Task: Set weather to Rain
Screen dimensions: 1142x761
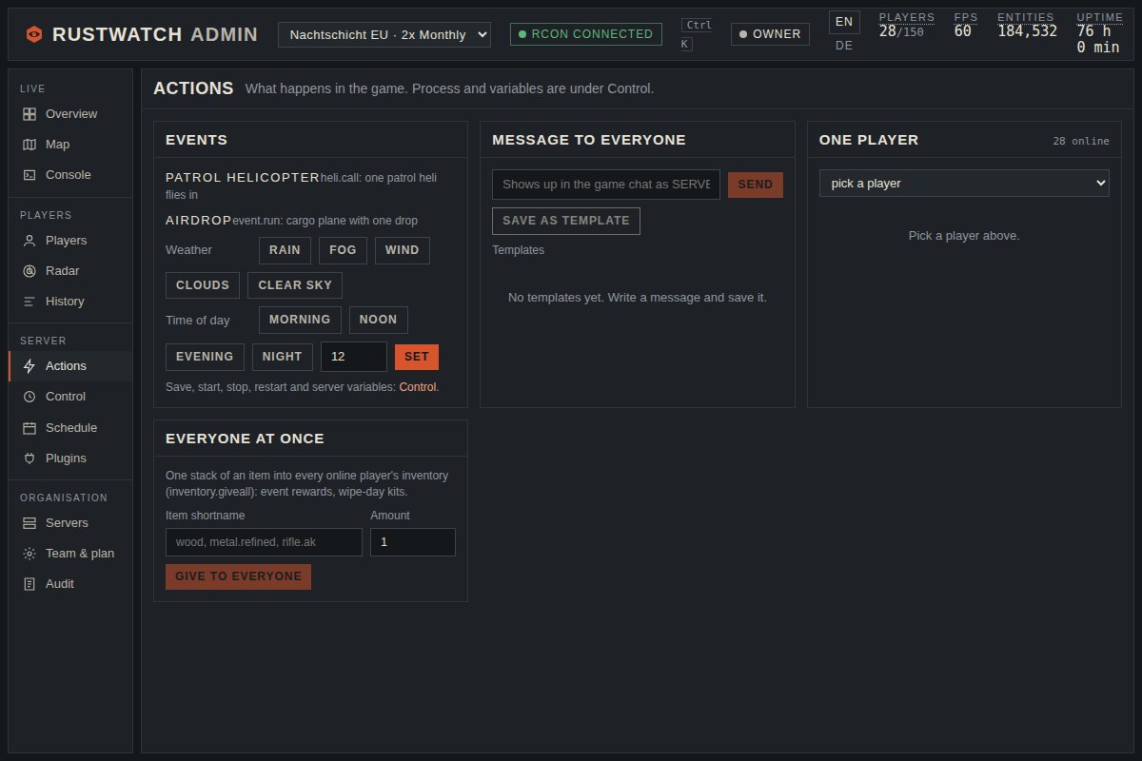Action: click(285, 250)
